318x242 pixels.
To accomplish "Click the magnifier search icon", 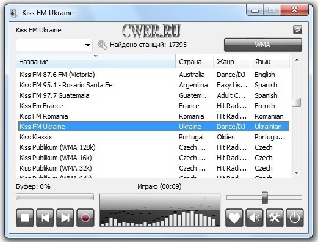I will tap(102, 45).
